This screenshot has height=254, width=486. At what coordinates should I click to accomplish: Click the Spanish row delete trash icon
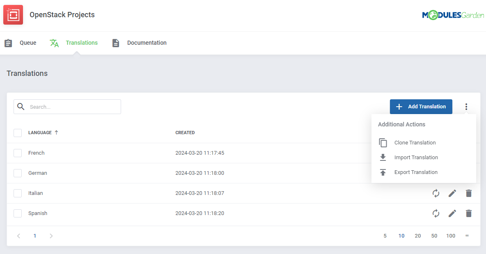point(469,213)
